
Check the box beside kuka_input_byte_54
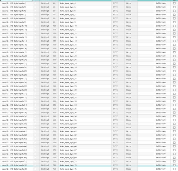tap(174, 116)
